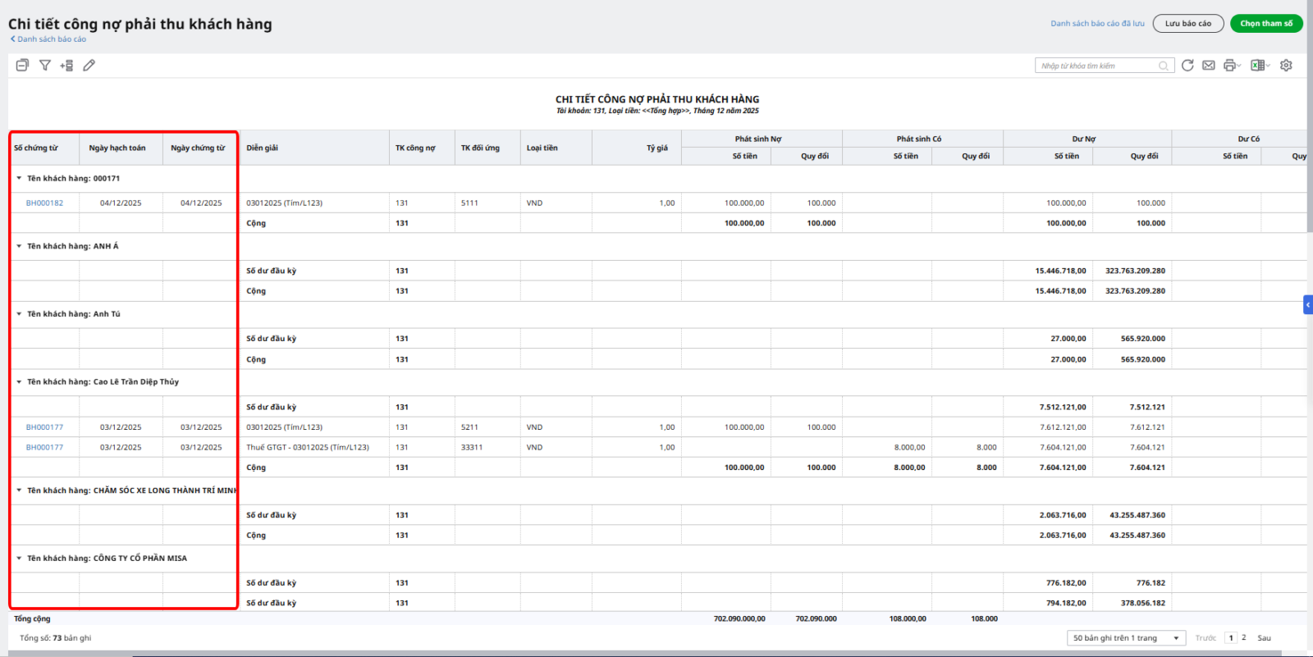Click the printer icon
Image resolution: width=1313 pixels, height=657 pixels.
pos(1229,66)
